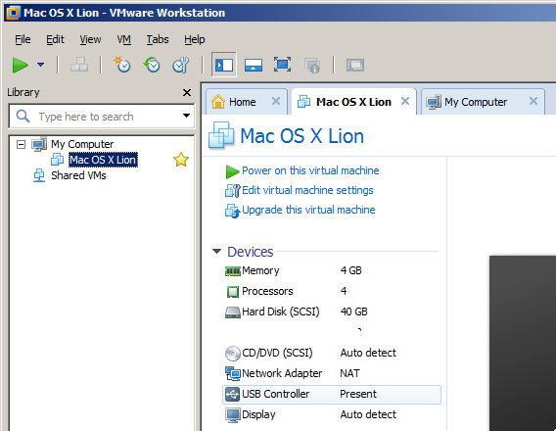The width and height of the screenshot is (556, 431).
Task: Click the Mac OS X Lion page heading icon
Action: [x=221, y=135]
